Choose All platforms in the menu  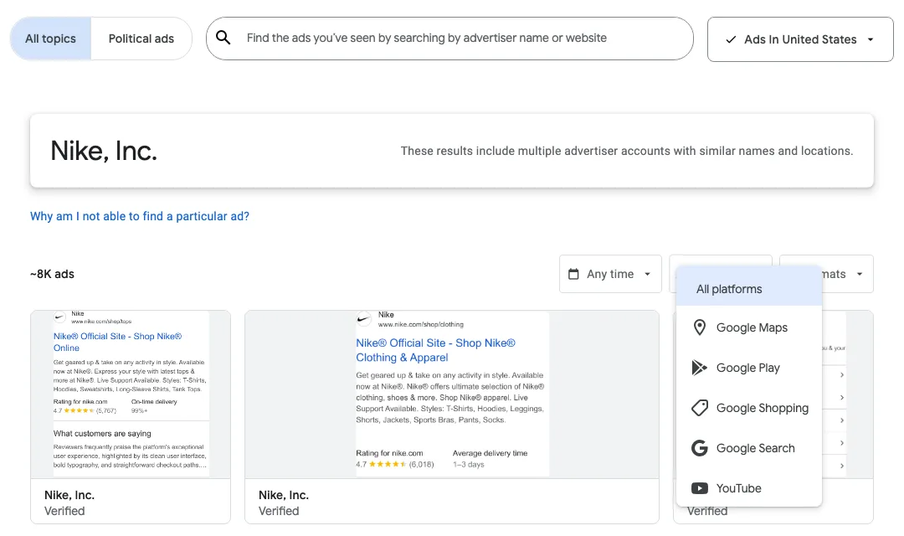pyautogui.click(x=749, y=289)
